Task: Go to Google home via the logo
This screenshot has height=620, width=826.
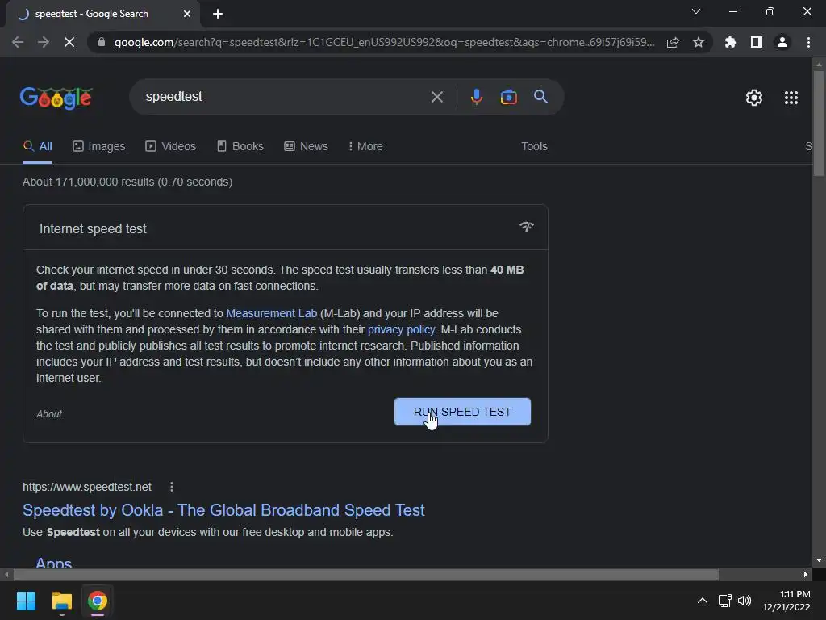Action: tap(56, 98)
